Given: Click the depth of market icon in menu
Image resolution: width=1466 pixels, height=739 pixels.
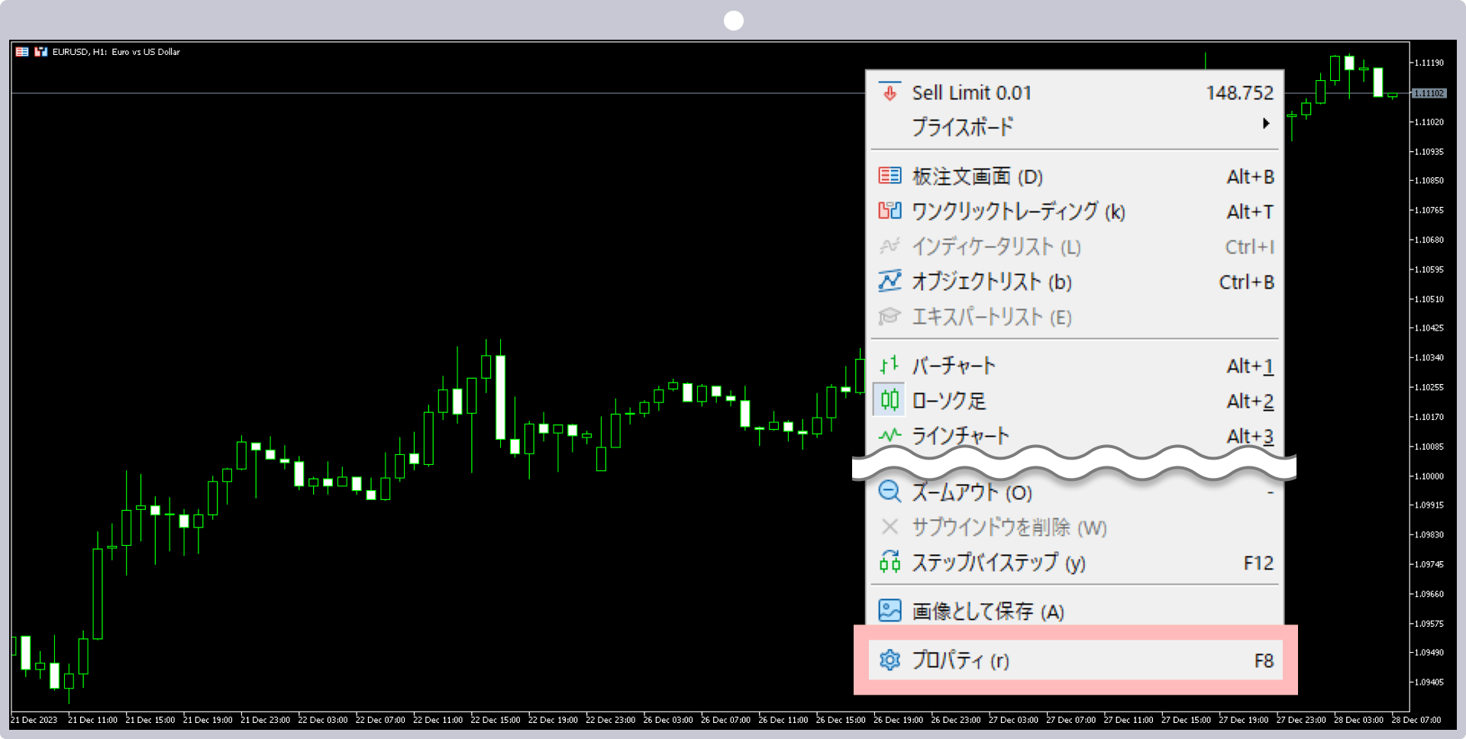Looking at the screenshot, I should click(890, 176).
